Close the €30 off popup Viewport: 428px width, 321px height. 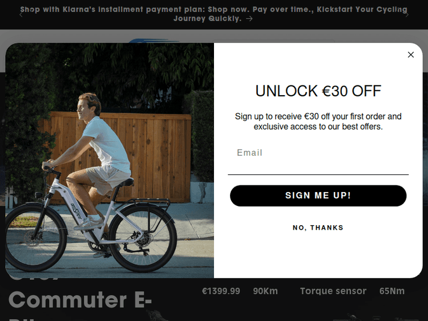point(410,55)
